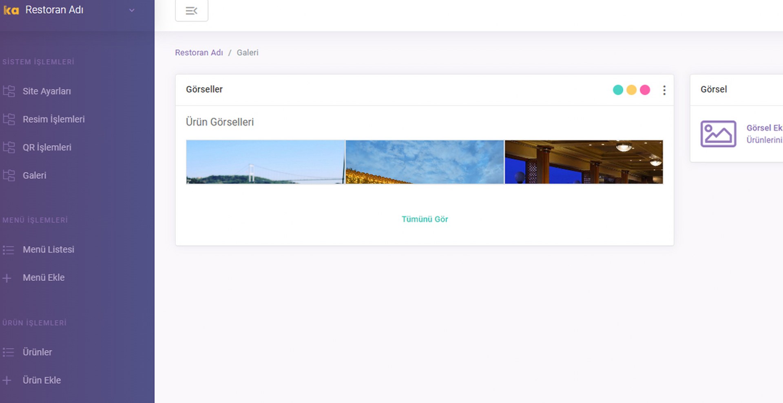Open the three-dot menu in Görseller card
This screenshot has width=783, height=403.
coord(664,90)
